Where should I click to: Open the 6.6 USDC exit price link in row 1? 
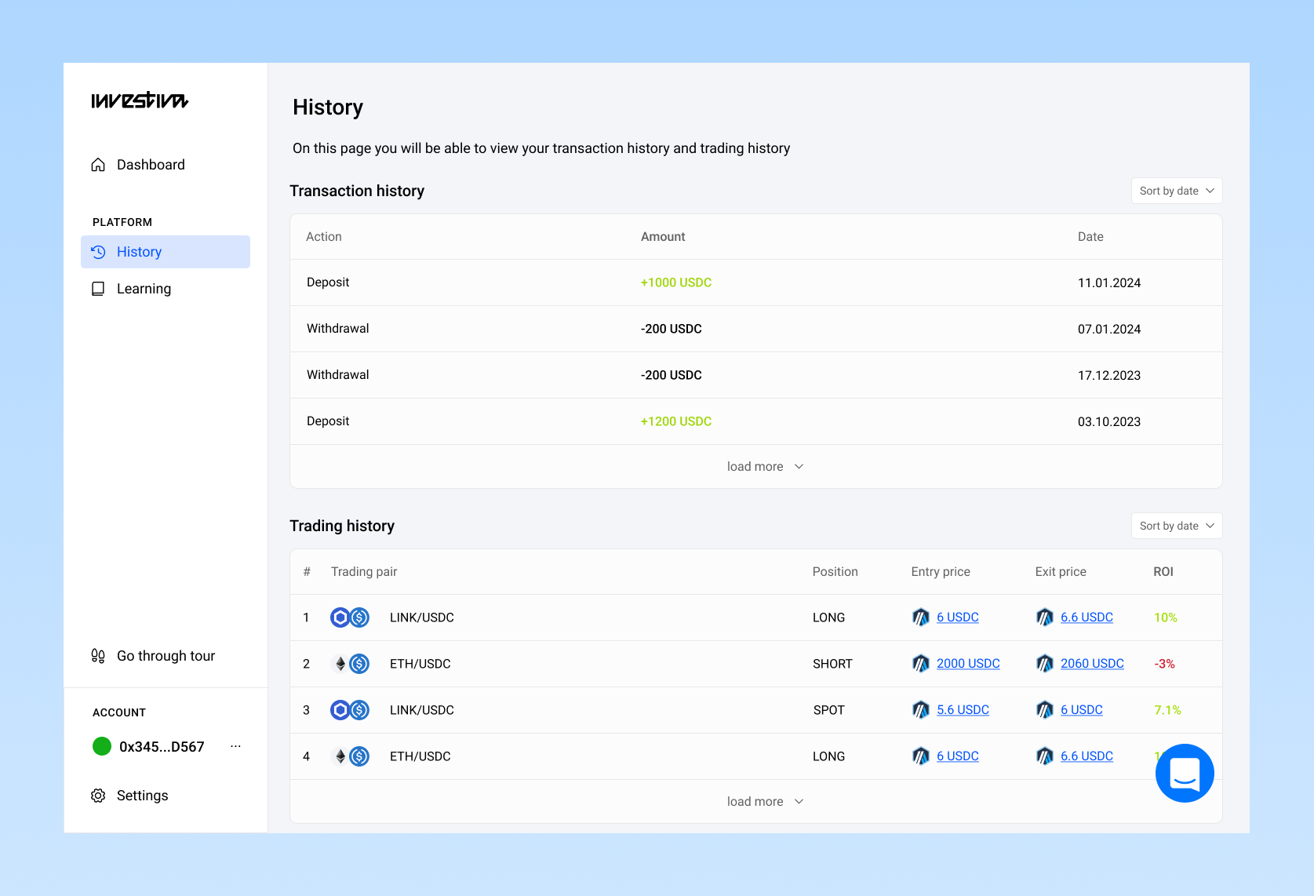(x=1087, y=617)
